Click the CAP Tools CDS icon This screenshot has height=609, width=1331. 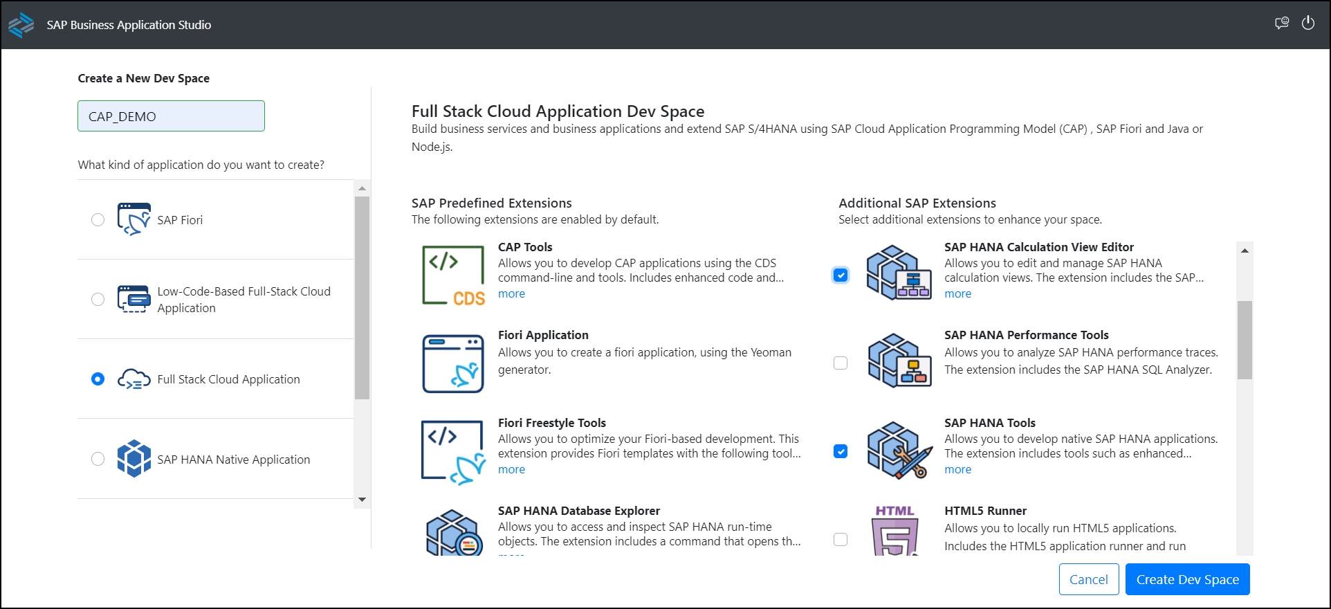(x=453, y=275)
